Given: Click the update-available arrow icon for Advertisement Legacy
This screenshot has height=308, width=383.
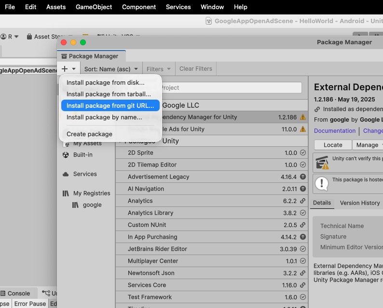Looking at the screenshot, I should click(x=303, y=177).
